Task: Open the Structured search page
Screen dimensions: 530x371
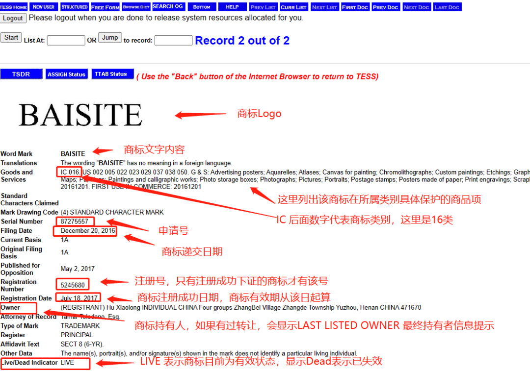Action: tap(75, 6)
